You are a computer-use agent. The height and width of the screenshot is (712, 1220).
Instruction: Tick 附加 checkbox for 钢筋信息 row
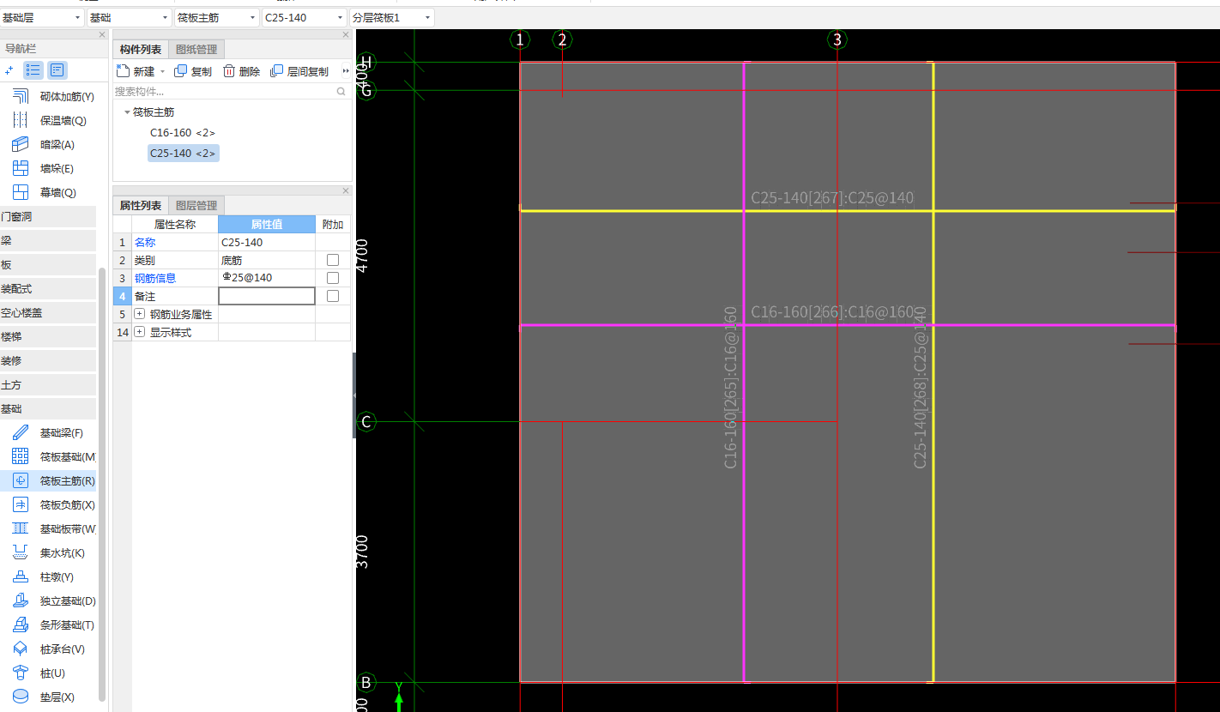click(x=333, y=278)
